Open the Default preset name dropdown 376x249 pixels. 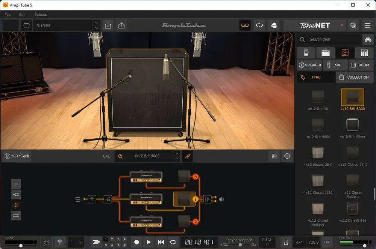(62, 25)
